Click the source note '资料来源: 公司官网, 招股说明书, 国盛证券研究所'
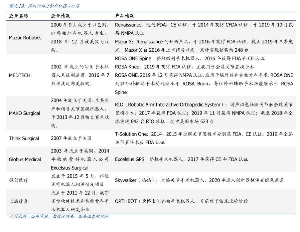The image size is (300, 232). [x=59, y=216]
